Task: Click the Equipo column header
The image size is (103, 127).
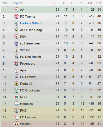Action: pos(18,3)
